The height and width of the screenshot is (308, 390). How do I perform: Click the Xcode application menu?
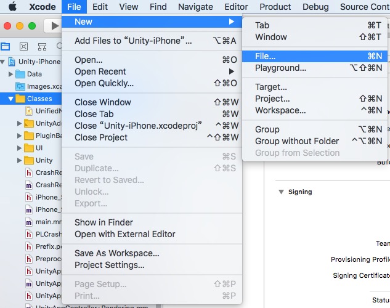point(43,7)
